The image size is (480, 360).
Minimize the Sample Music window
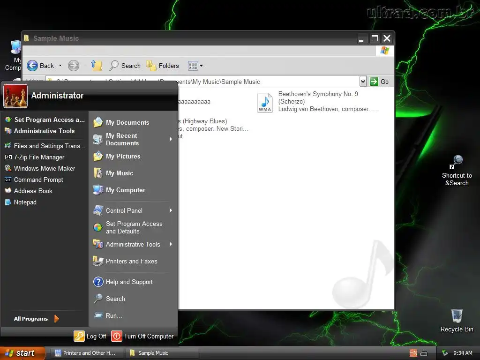361,38
